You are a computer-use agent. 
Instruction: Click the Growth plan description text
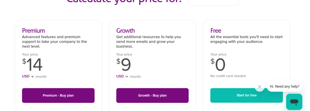coord(149,42)
